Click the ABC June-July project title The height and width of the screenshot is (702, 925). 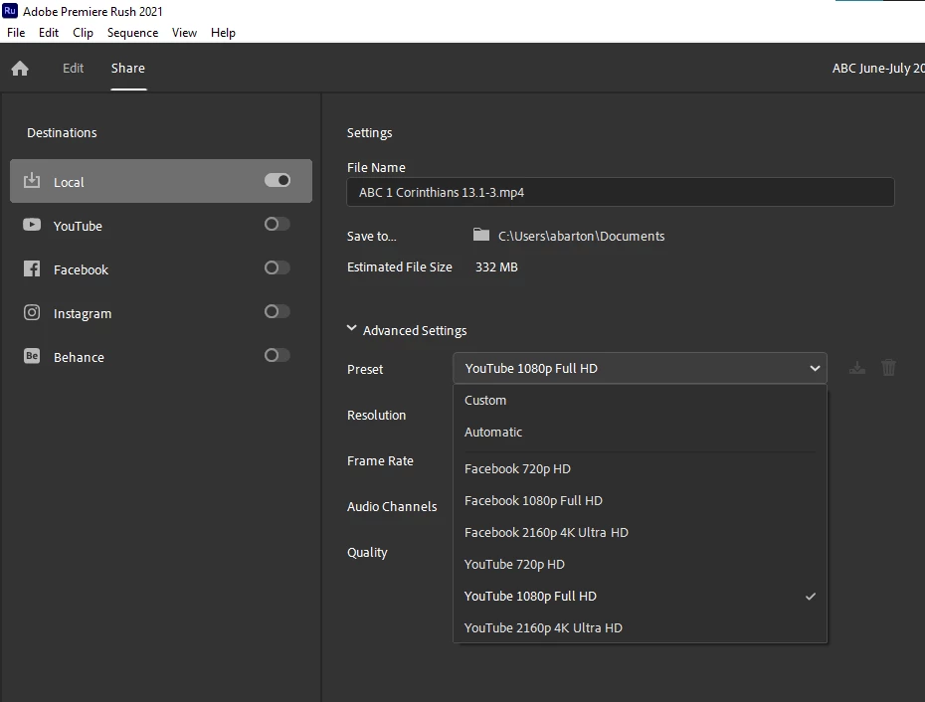[x=878, y=68]
